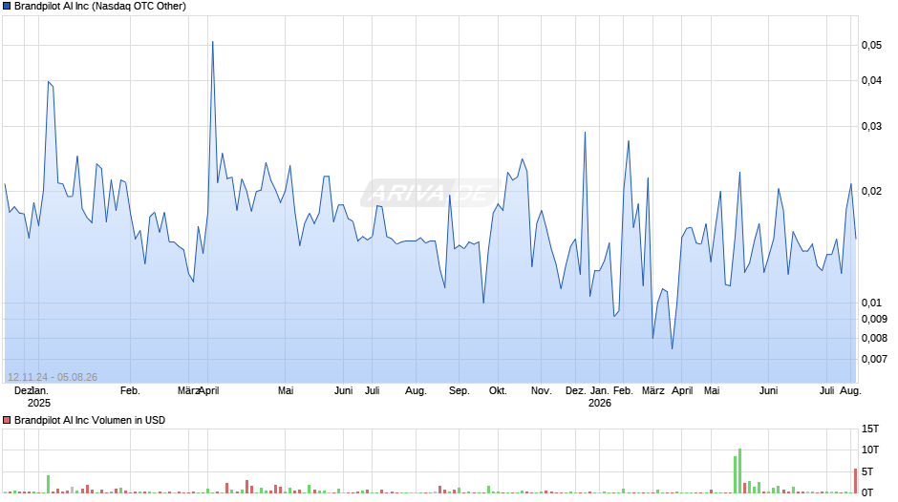
Task: Click the Okt. month label
Action: click(498, 391)
